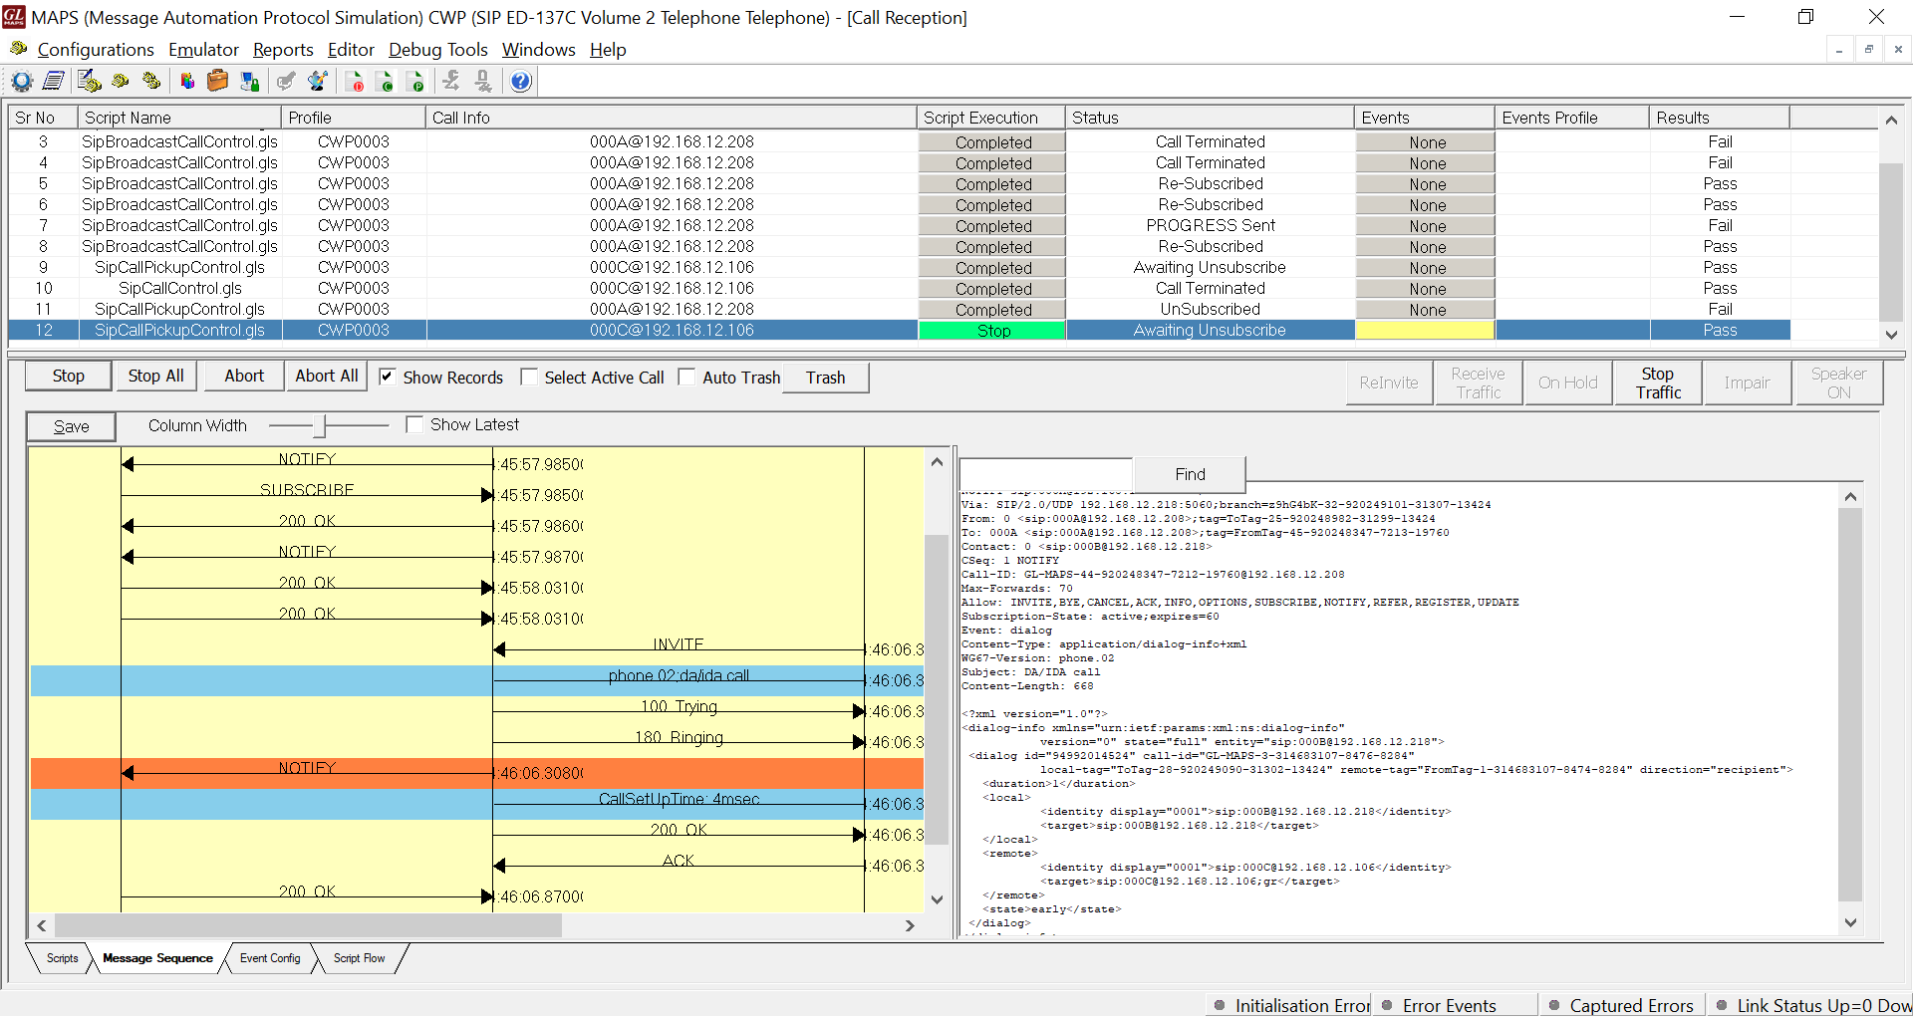Adjust the Column Width slider handle

click(x=319, y=425)
